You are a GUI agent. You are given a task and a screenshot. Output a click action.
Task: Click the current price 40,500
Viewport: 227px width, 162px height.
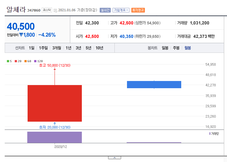pyautogui.click(x=21, y=26)
